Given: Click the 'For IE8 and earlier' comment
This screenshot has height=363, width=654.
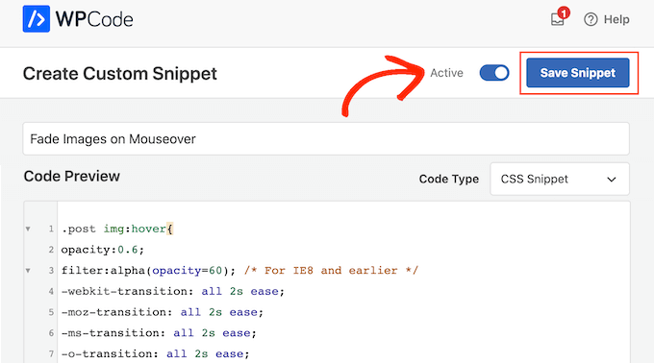Looking at the screenshot, I should click(331, 270).
